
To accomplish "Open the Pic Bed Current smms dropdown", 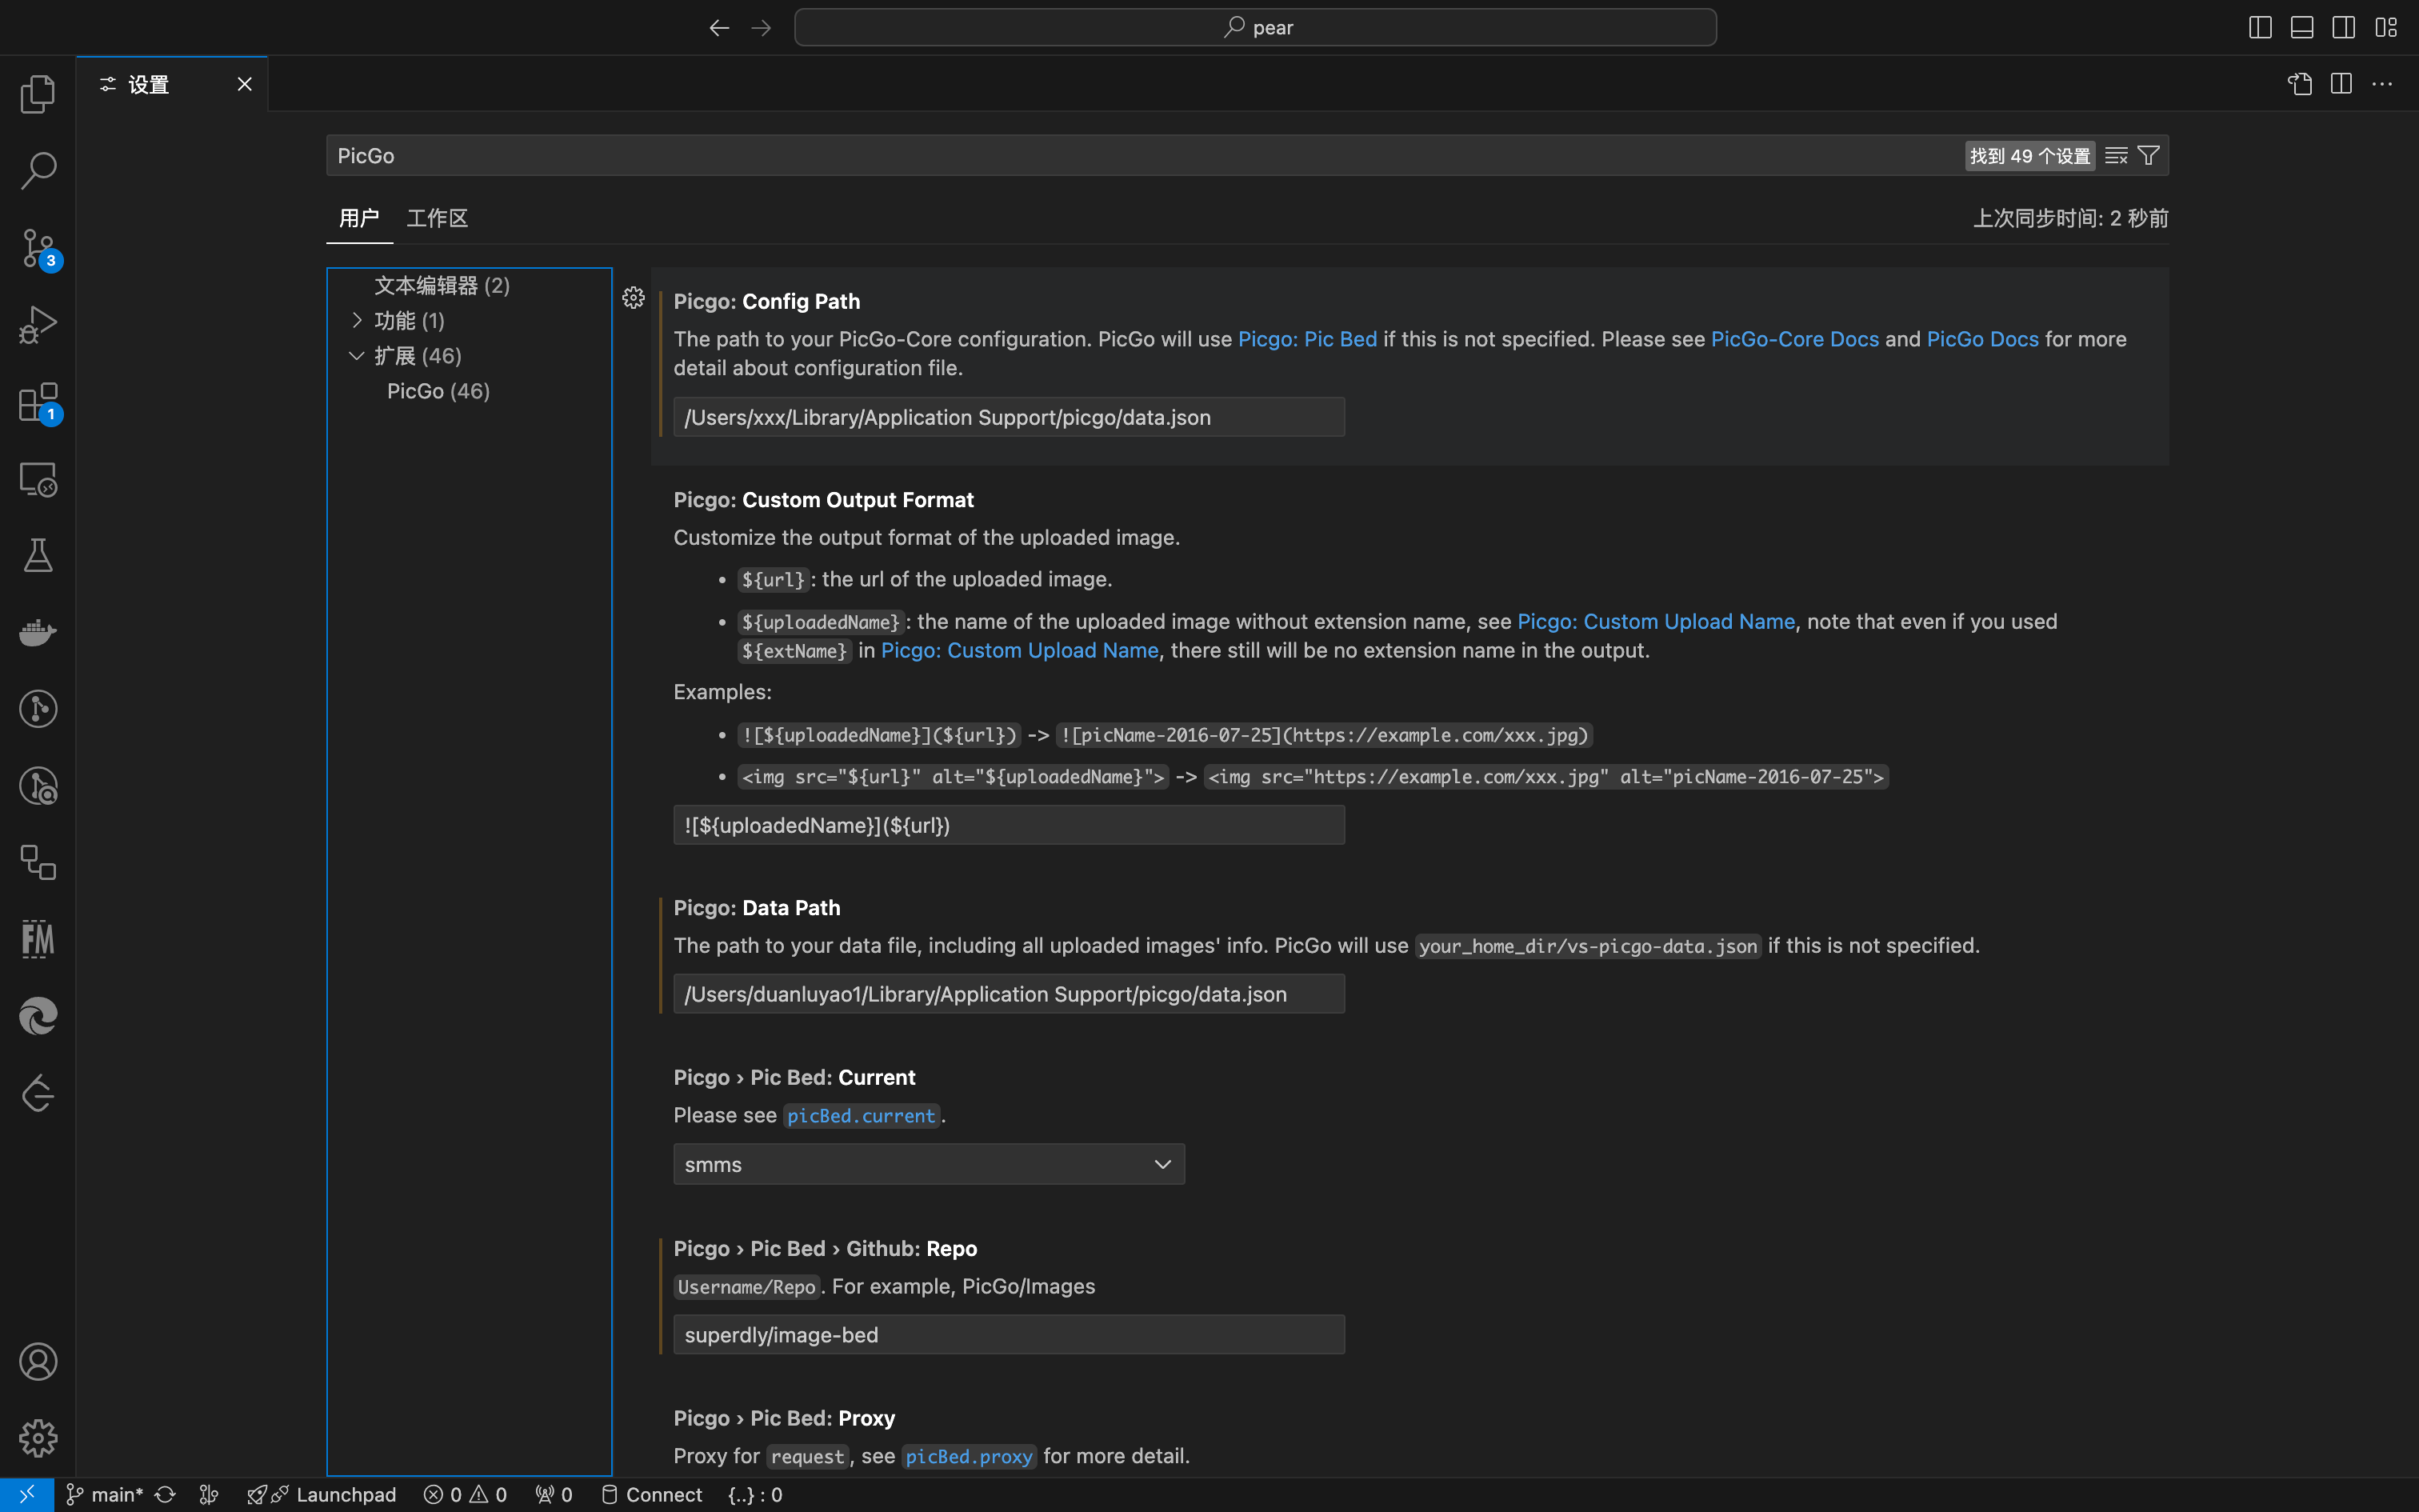I will (x=928, y=1164).
